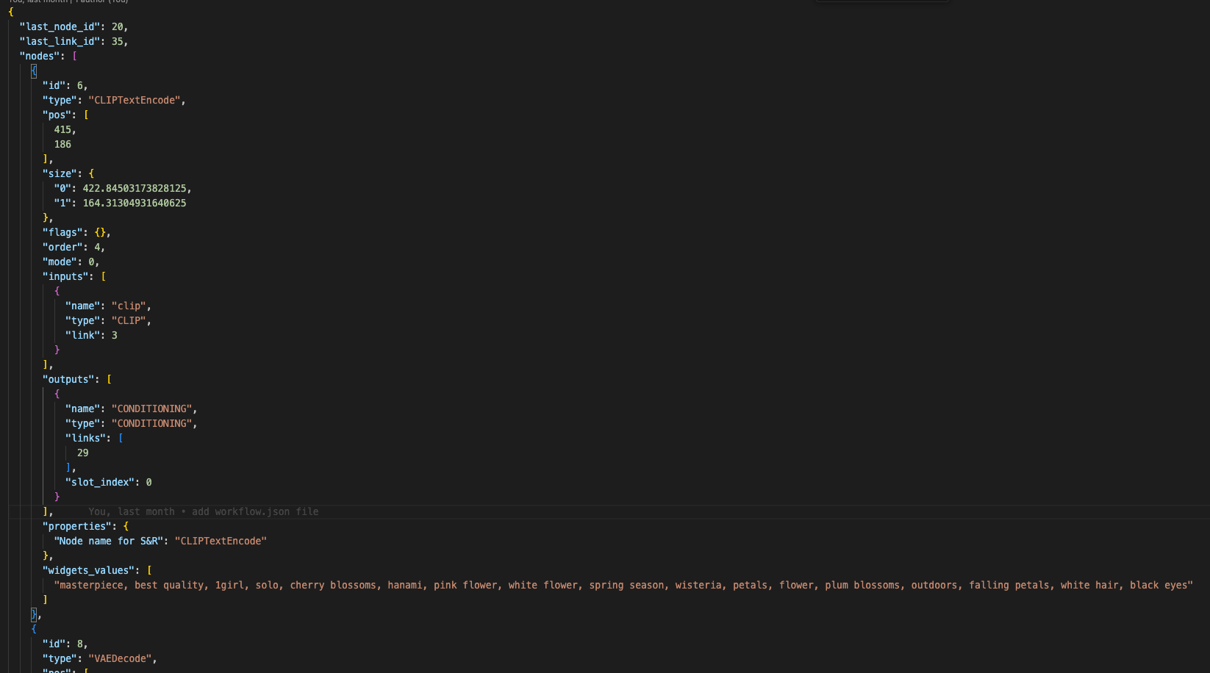Viewport: 1210px width, 673px height.
Task: Select the "CLIP" input type value
Action: pyautogui.click(x=129, y=320)
